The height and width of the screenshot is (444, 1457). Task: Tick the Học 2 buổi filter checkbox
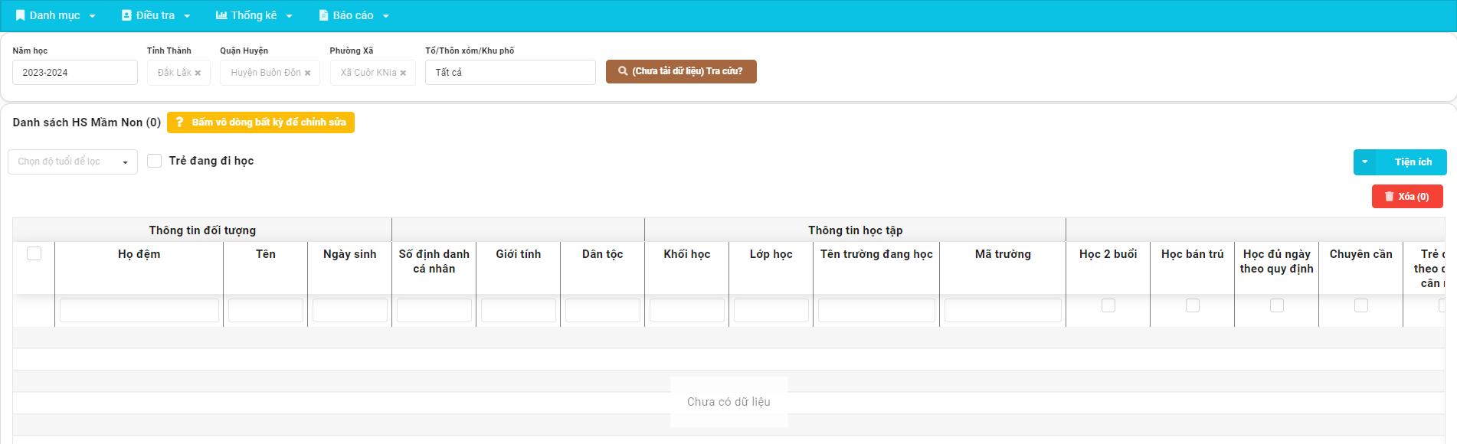click(x=1108, y=305)
